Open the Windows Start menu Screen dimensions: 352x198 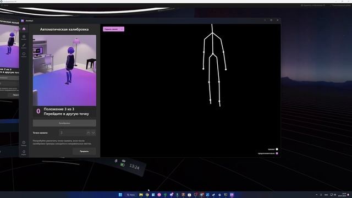[x=120, y=195]
